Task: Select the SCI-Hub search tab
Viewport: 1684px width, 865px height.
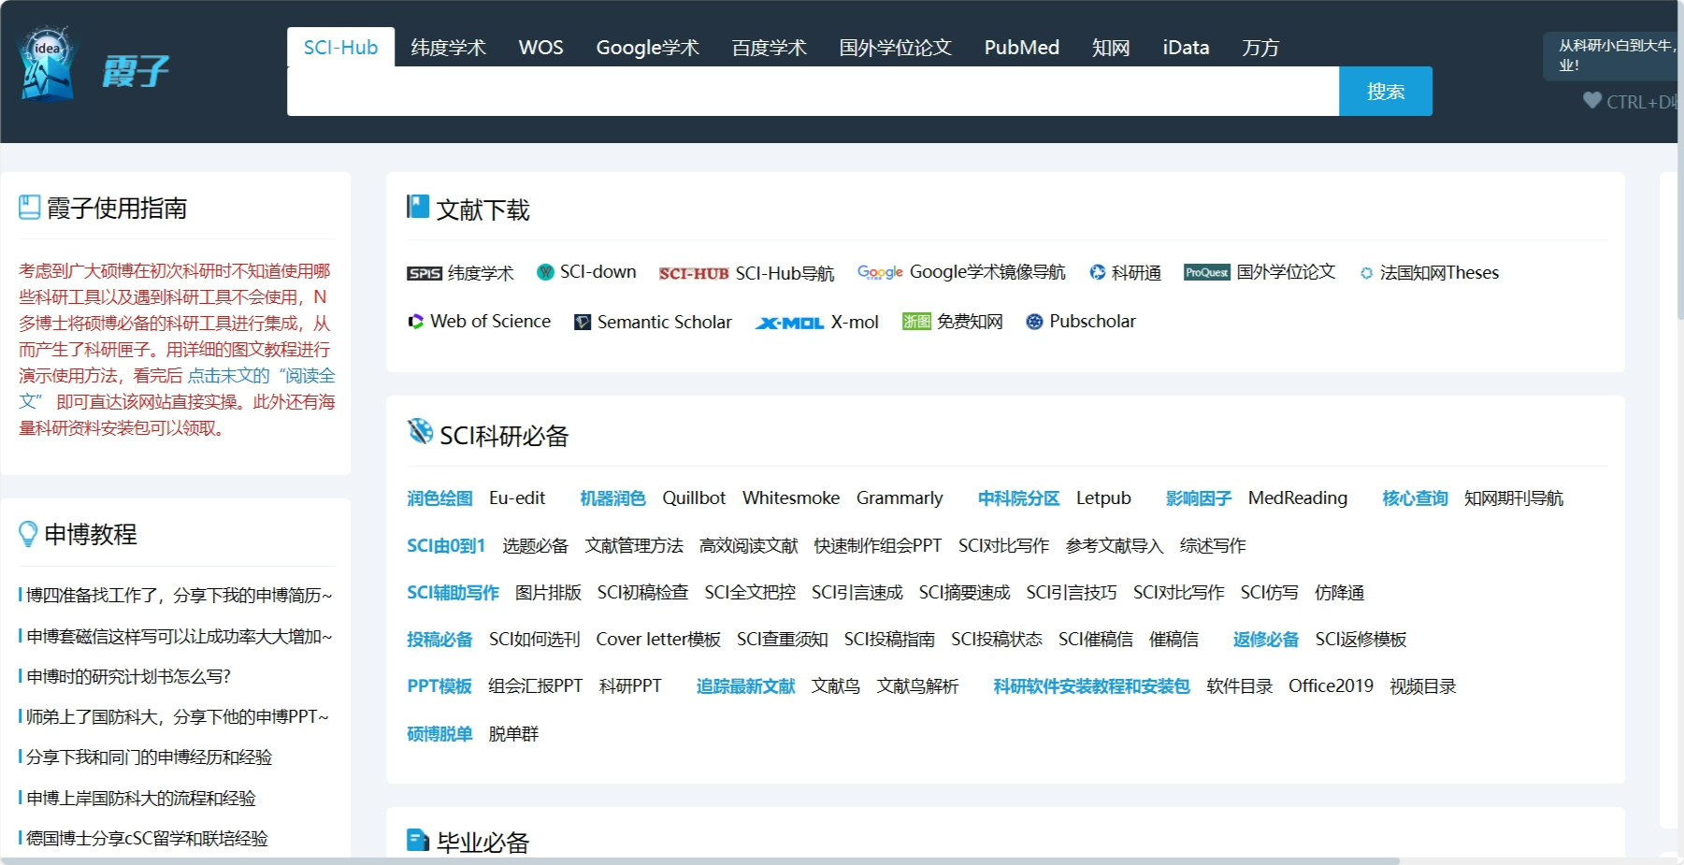Action: tap(340, 47)
